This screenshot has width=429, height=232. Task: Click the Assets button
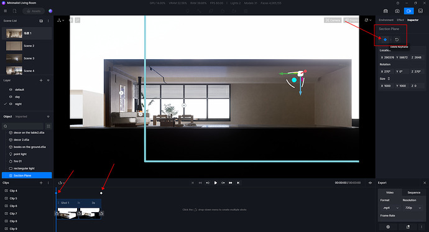tap(34, 11)
